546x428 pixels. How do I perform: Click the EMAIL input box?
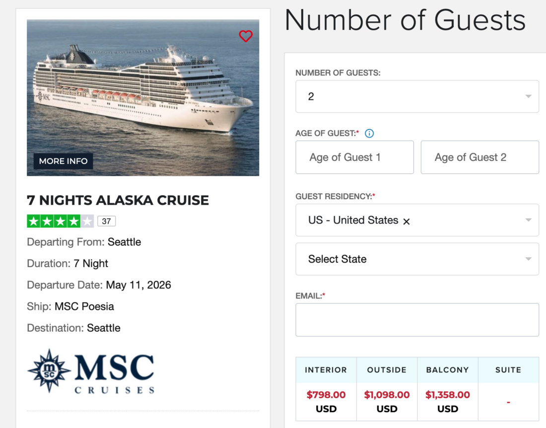[417, 319]
